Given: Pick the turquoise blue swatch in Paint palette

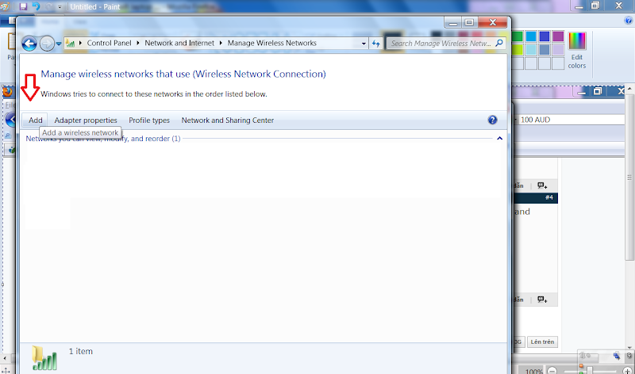Looking at the screenshot, I should tap(531, 36).
